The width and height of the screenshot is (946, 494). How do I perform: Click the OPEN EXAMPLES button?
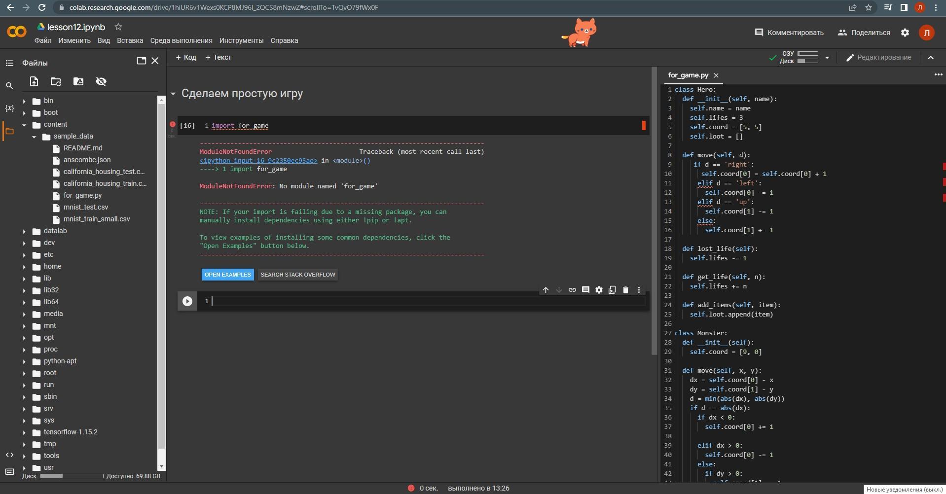pos(227,275)
